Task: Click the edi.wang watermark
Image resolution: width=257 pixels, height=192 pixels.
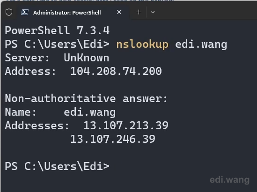Action: [x=230, y=180]
